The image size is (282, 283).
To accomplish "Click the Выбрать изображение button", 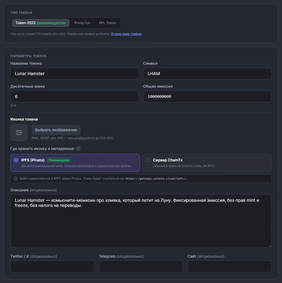I will coord(56,130).
